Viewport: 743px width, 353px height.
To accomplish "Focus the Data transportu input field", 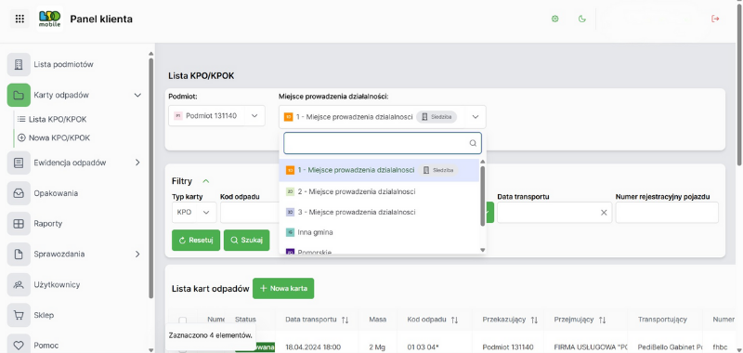I will click(554, 213).
